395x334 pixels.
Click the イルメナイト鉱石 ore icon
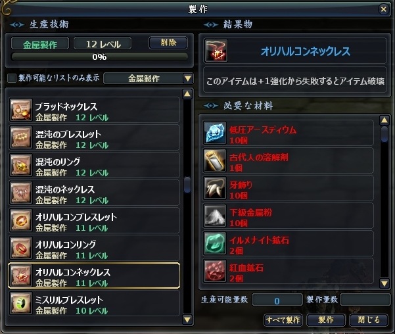click(x=215, y=243)
